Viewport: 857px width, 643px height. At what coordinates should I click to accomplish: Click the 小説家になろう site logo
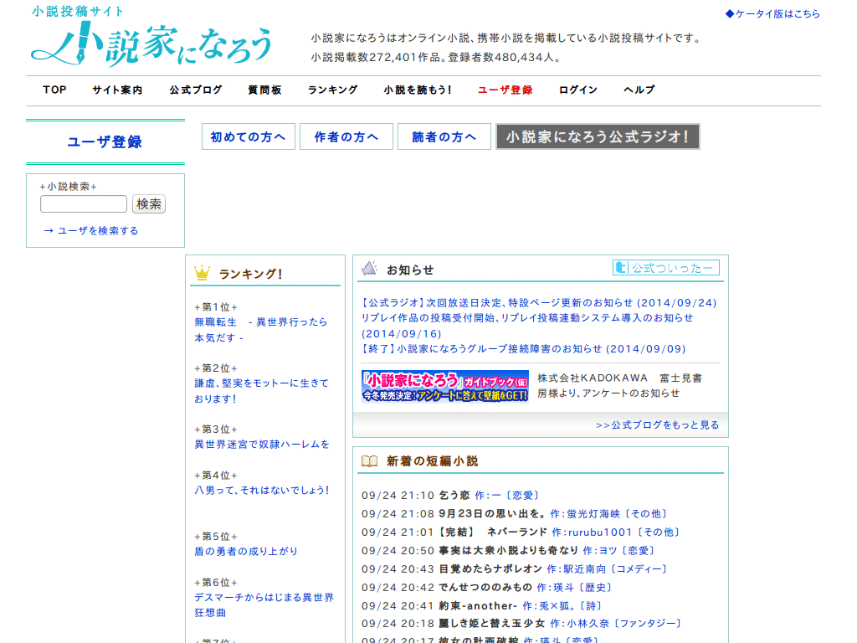[151, 36]
